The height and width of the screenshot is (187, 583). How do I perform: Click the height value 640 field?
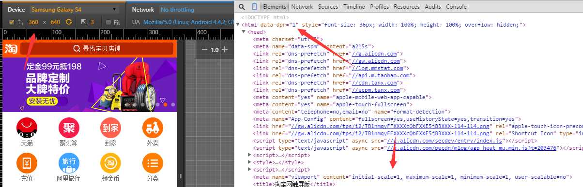pos(55,22)
